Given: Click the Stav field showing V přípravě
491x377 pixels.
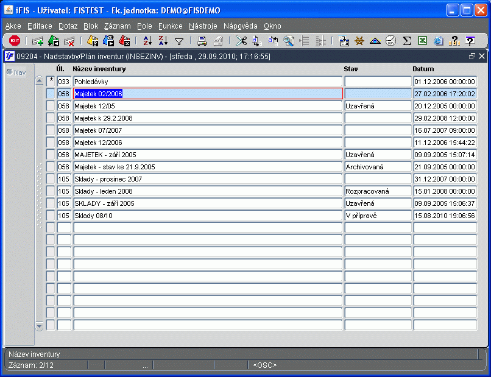Looking at the screenshot, I should point(378,216).
